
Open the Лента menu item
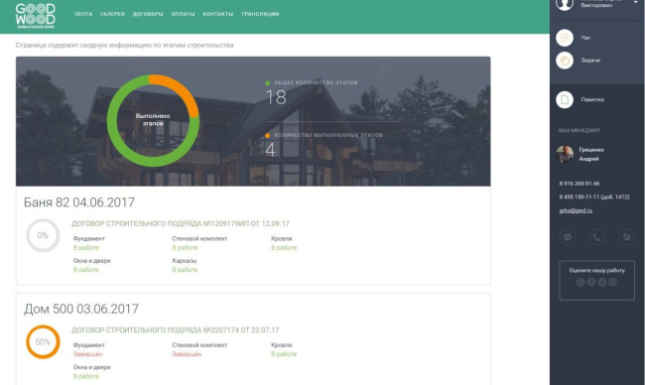[x=83, y=14]
